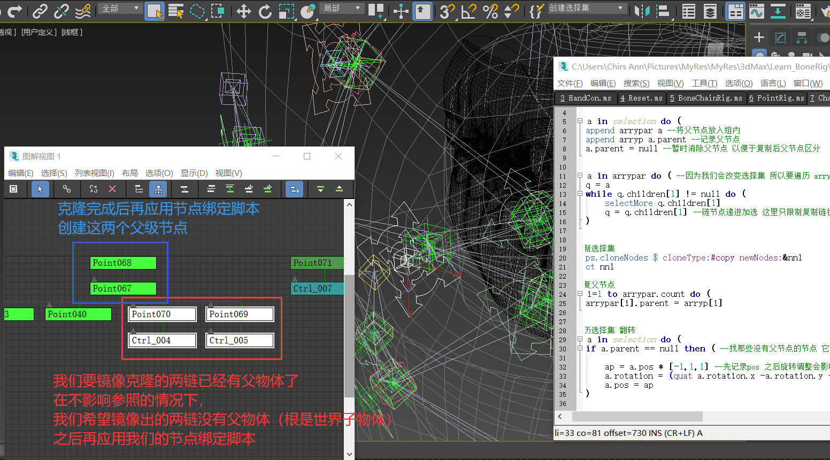The width and height of the screenshot is (830, 460).
Task: Click the script editor horizontal scrollbar
Action: (x=637, y=416)
